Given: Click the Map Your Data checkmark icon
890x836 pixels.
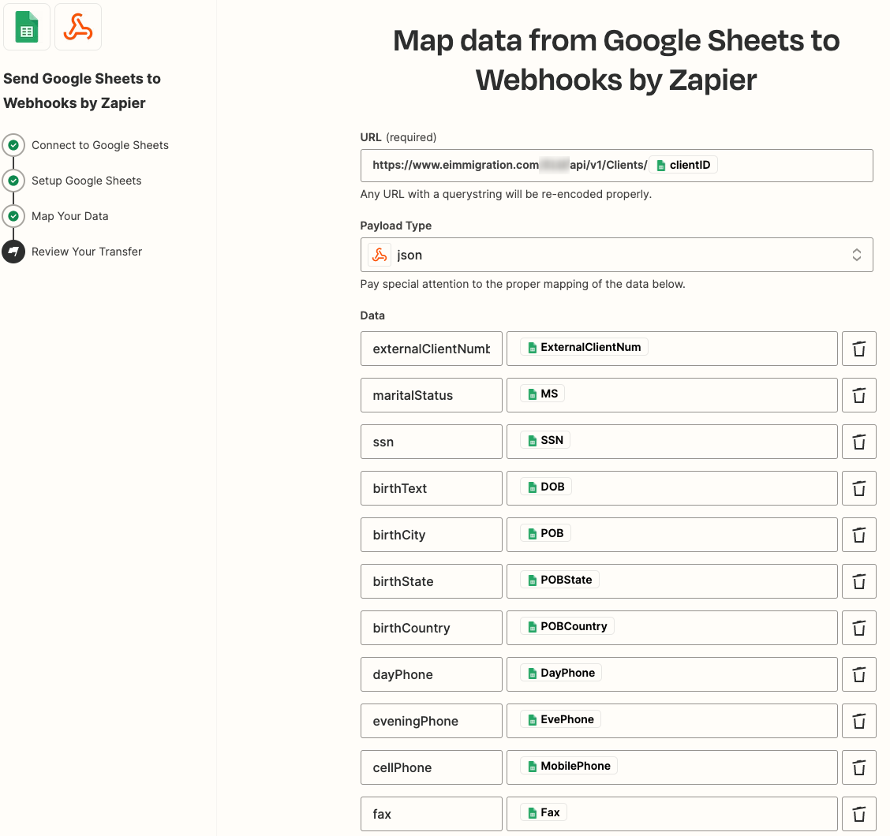Looking at the screenshot, I should (13, 216).
